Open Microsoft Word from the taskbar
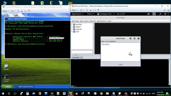The height and width of the screenshot is (96, 171). (x=64, y=94)
